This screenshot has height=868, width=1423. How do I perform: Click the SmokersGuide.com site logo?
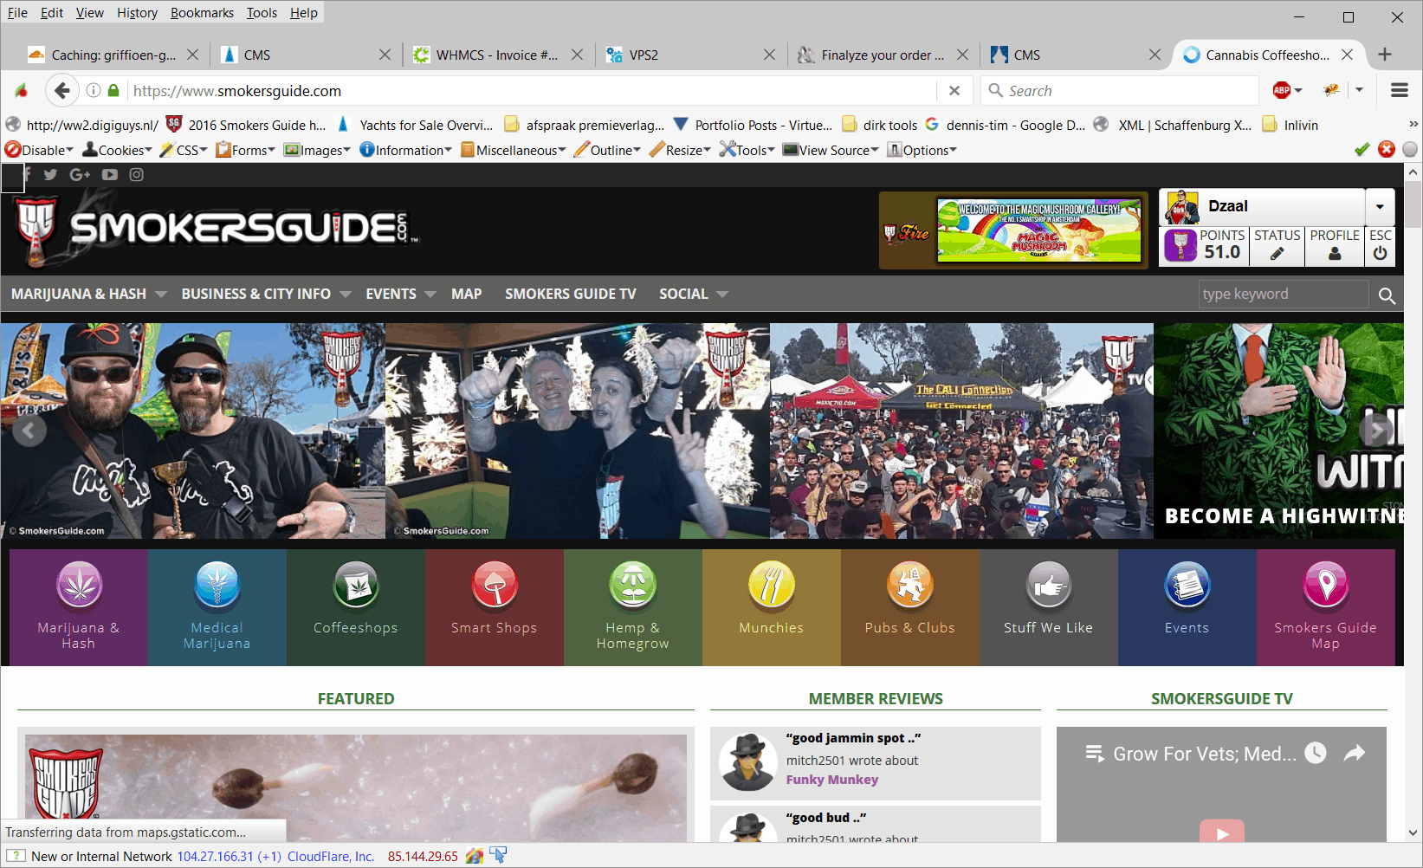[214, 229]
